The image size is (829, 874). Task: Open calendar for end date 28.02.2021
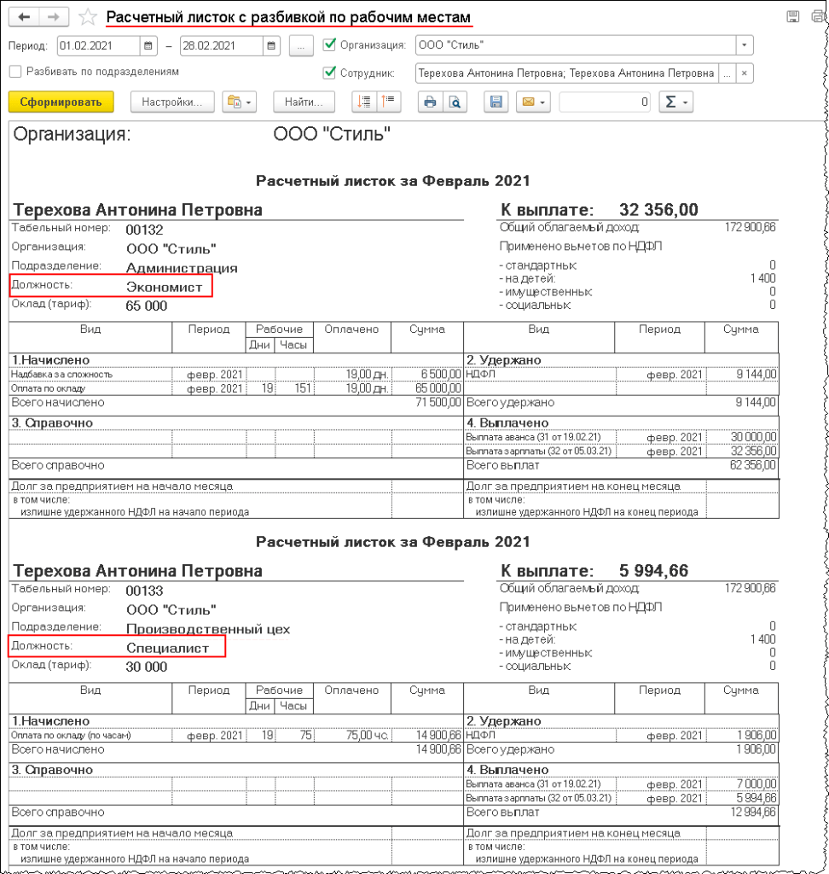[x=270, y=46]
